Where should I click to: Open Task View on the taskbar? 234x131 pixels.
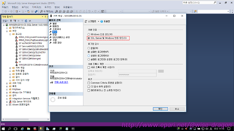pyautogui.click(x=16, y=129)
